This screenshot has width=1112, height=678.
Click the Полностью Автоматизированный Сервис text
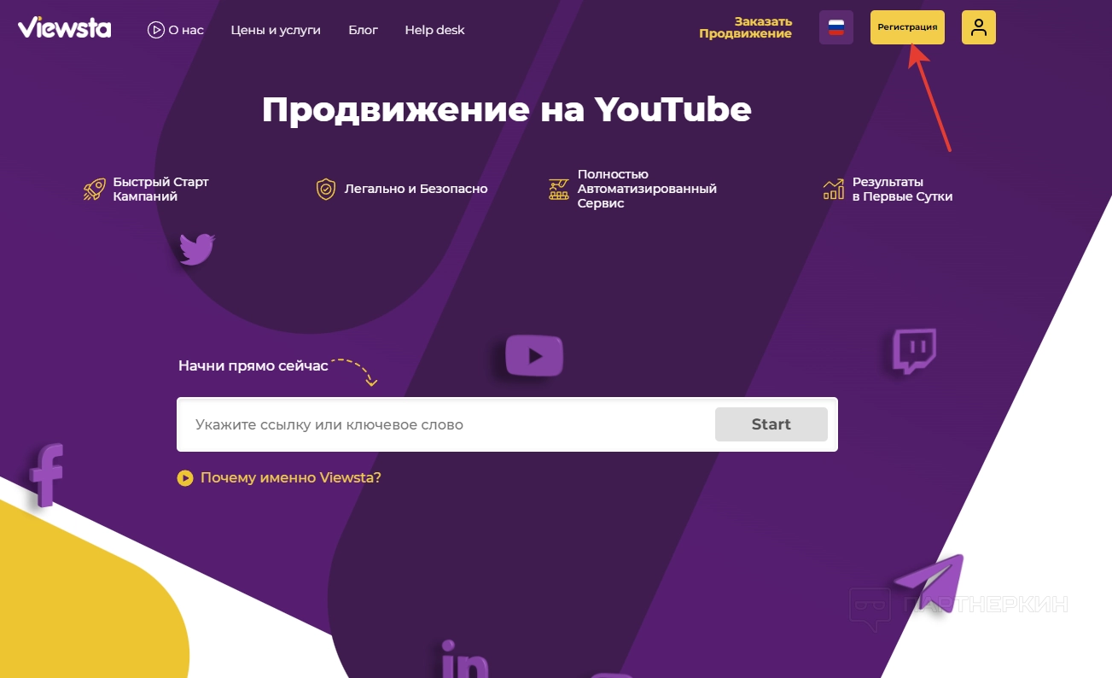pos(647,189)
